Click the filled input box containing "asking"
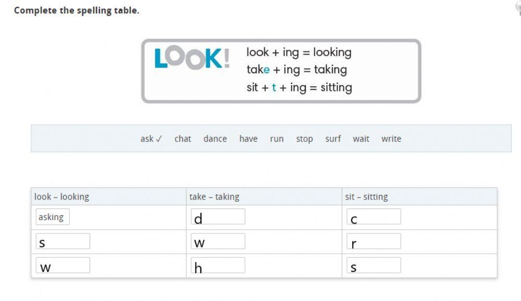Screen dimensions: 521x301 pyautogui.click(x=52, y=217)
